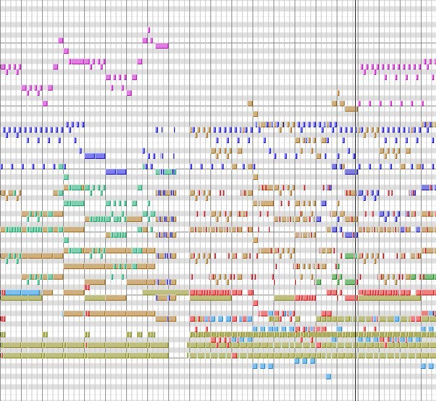The height and width of the screenshot is (401, 436).
Task: Click the topmost tan note near the playhead
Action: [338, 93]
